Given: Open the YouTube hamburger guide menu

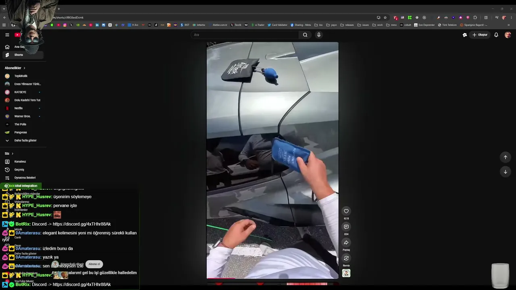Looking at the screenshot, I should click(x=7, y=35).
